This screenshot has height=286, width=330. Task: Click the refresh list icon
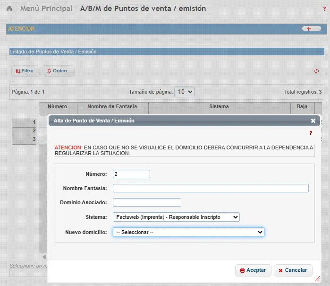click(317, 71)
